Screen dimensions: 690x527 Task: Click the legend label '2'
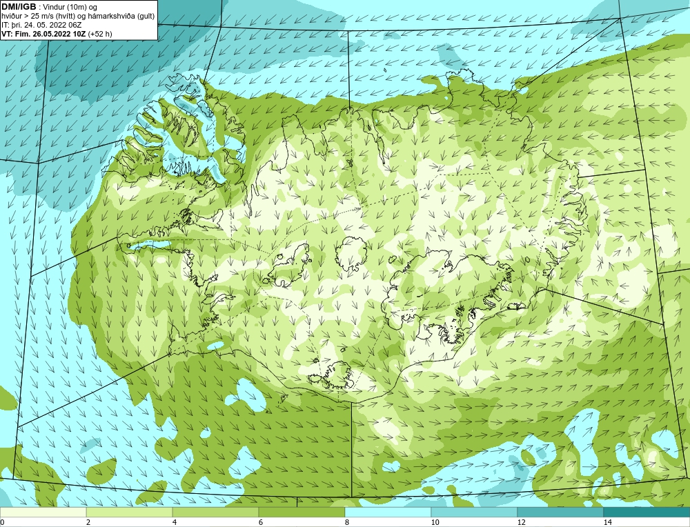pyautogui.click(x=88, y=522)
